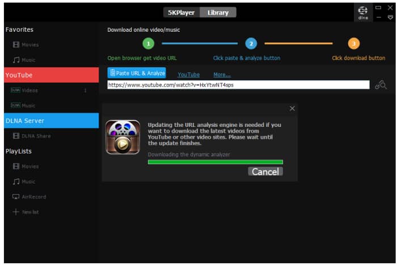Click Paste URL & Analyze button
The width and height of the screenshot is (397, 265).
137,73
